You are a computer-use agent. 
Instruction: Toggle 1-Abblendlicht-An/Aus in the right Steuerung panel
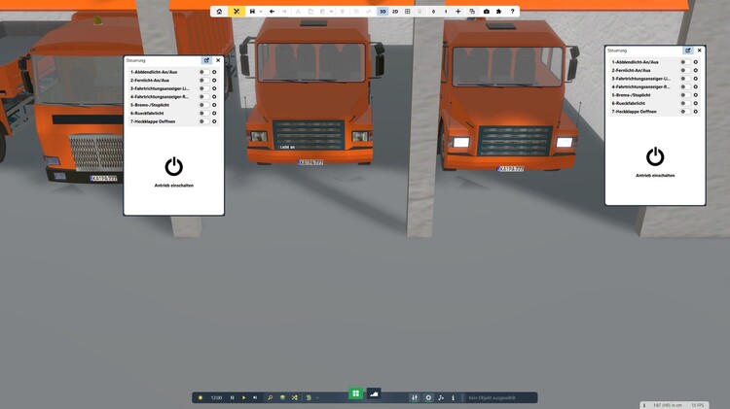pos(685,62)
